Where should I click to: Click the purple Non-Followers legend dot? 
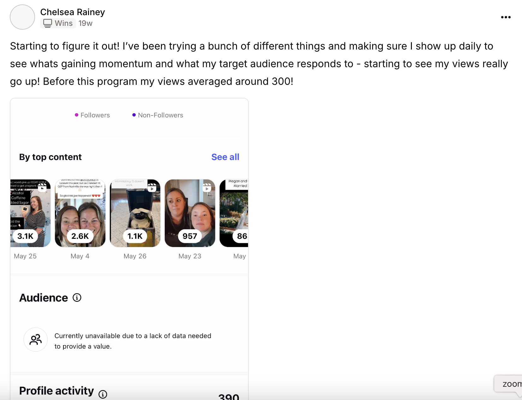point(134,115)
